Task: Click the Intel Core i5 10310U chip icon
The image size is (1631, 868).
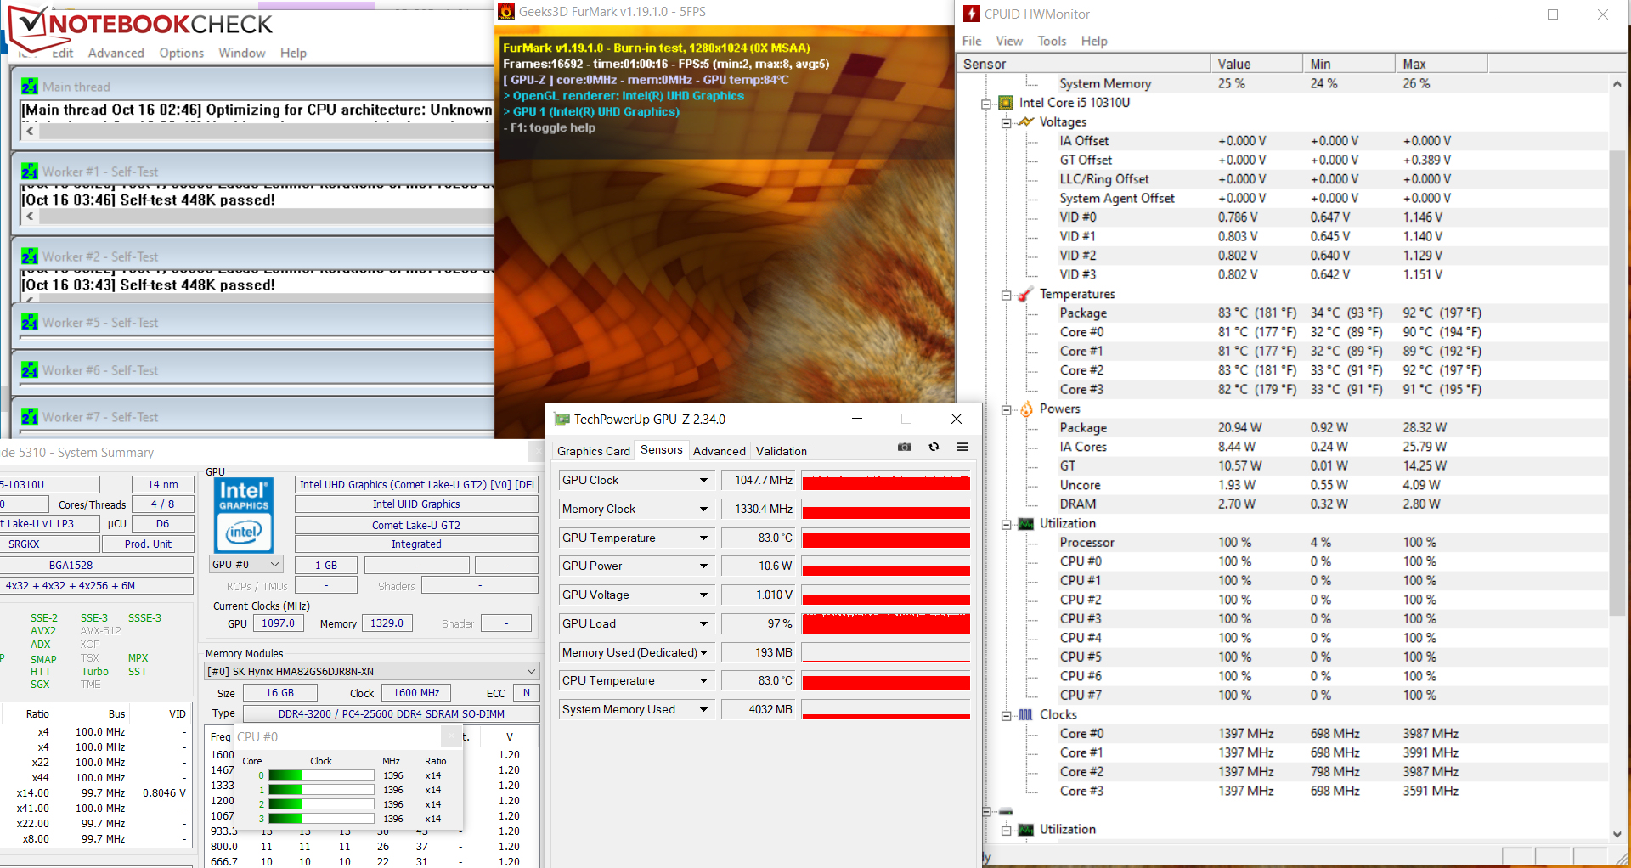Action: (x=1006, y=103)
